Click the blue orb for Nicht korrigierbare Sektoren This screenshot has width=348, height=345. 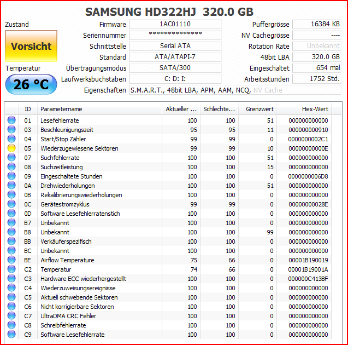point(11,307)
